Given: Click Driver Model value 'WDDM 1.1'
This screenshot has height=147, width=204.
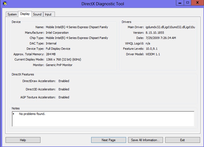Looking at the screenshot, I should 153,54.
